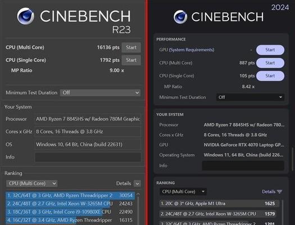
Task: Click the R23 Windows 10 OS value
Action: (88, 145)
